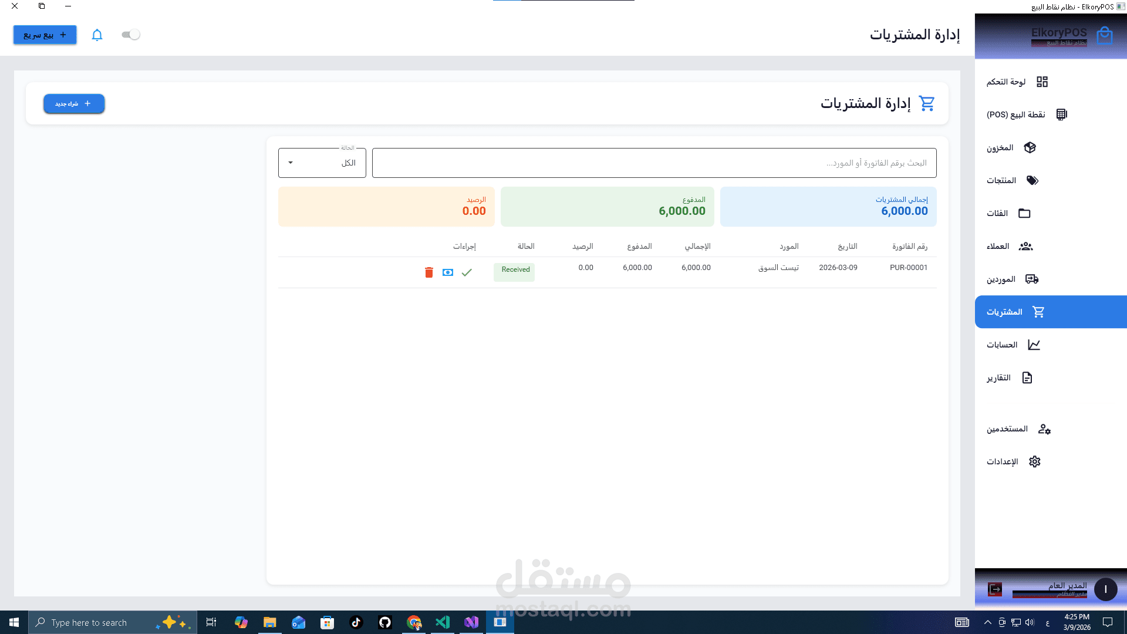Viewport: 1127px width, 634px height.
Task: Click the settings gear icon in sidebar
Action: coord(1034,461)
